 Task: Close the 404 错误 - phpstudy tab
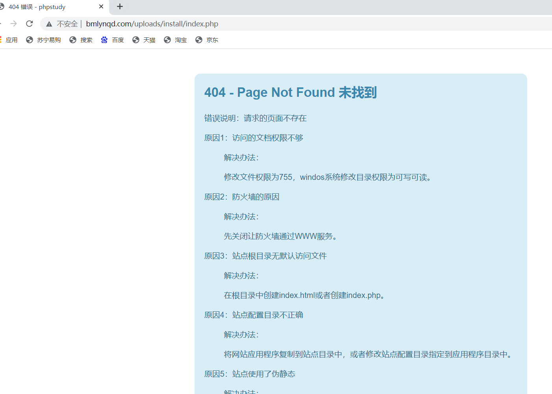(101, 7)
